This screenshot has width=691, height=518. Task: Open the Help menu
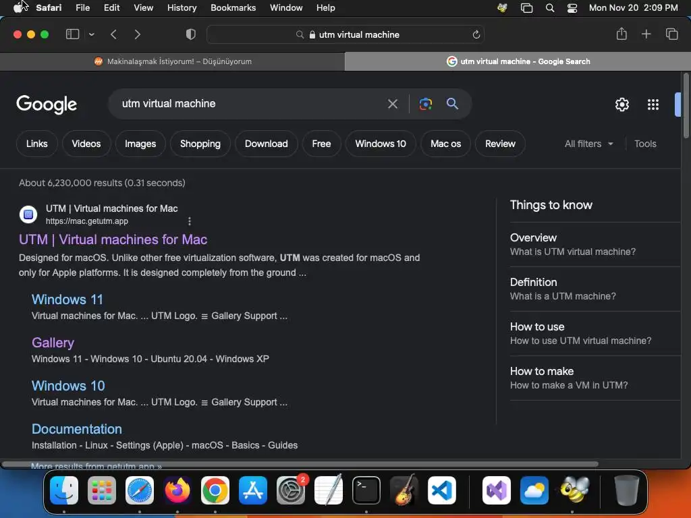326,7
